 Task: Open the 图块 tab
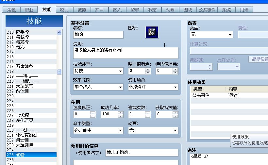tap(188, 10)
